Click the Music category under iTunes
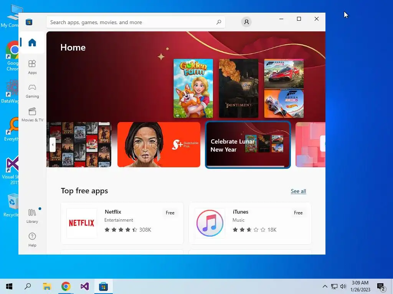393x294 pixels. click(238, 220)
